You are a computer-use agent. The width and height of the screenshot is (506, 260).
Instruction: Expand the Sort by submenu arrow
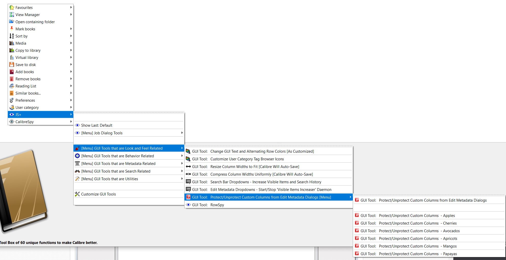click(x=71, y=36)
